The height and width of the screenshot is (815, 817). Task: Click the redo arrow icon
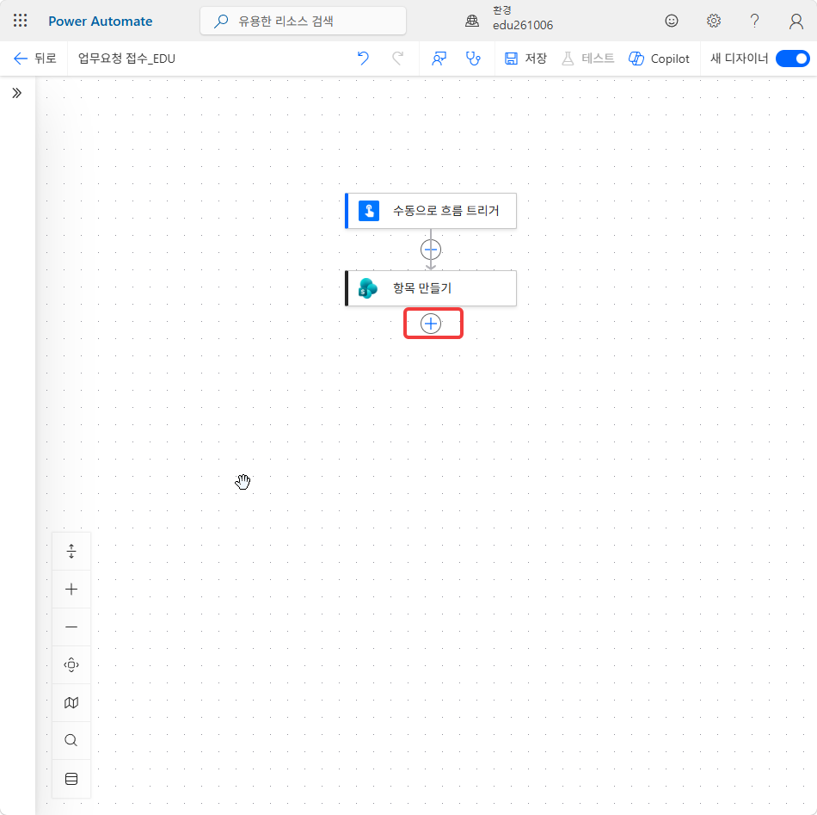click(x=397, y=59)
